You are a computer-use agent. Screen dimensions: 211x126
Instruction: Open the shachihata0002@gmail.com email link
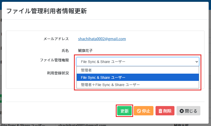click(102, 39)
